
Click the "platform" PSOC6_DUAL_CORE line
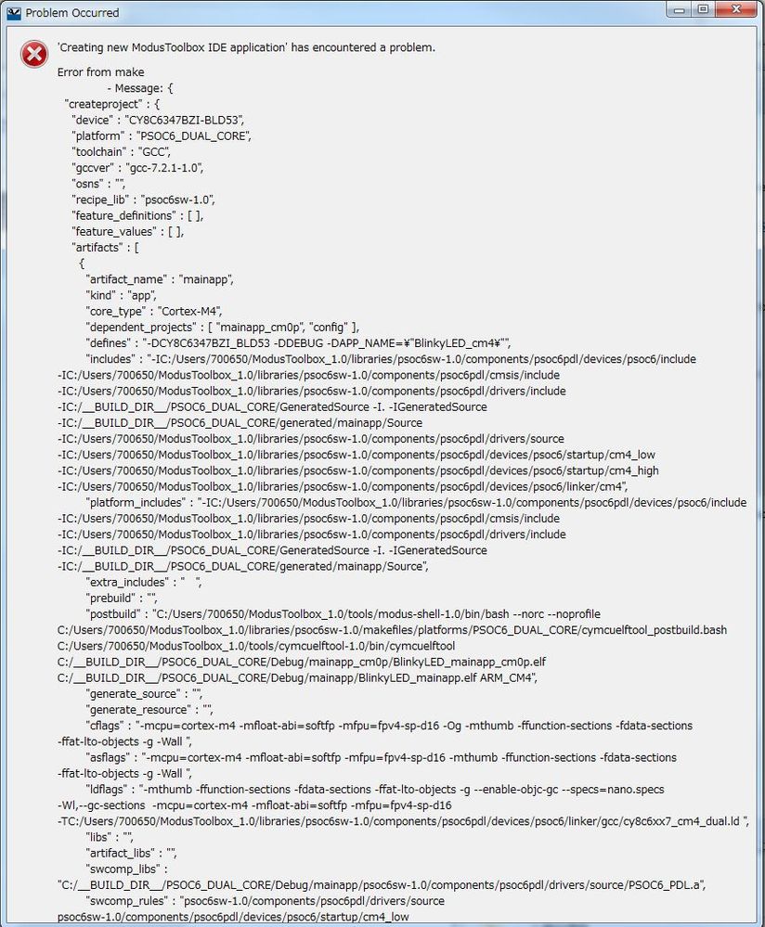tap(162, 136)
